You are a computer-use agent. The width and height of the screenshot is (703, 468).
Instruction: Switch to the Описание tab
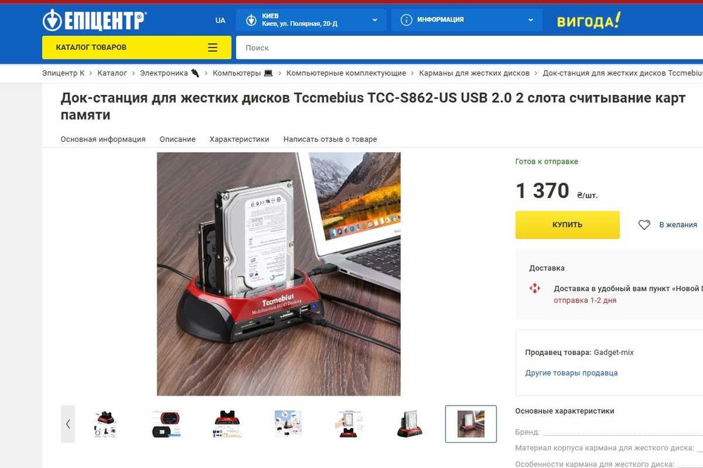[178, 139]
